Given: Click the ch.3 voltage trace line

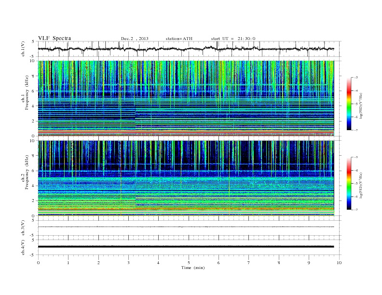Looking at the screenshot, I should click(186, 227).
